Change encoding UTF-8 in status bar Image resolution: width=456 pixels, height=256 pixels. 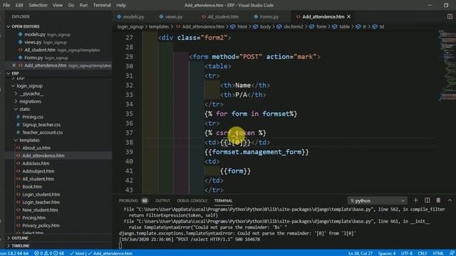407,253
